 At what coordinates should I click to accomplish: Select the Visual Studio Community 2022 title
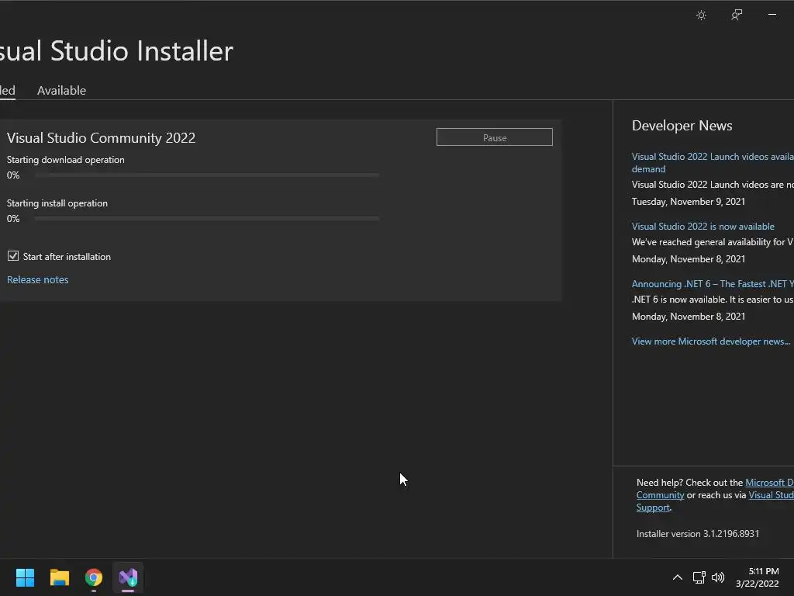tap(102, 138)
